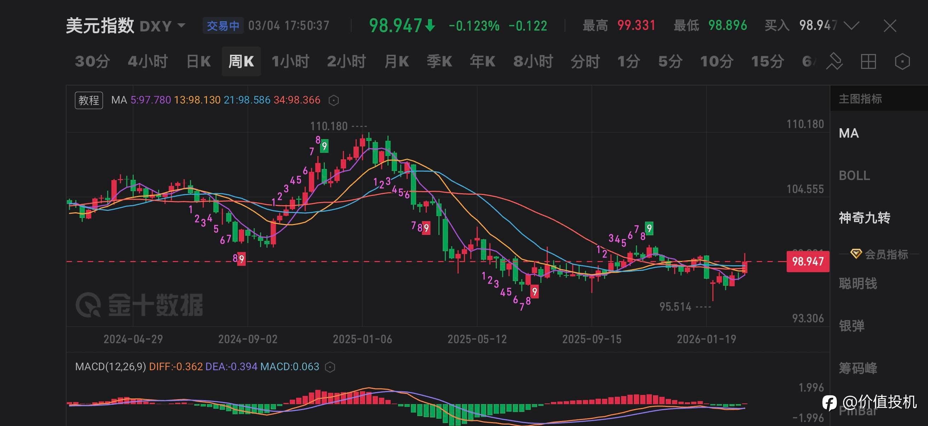Toggle the MA main indicator
This screenshot has width=928, height=426.
[x=849, y=134]
